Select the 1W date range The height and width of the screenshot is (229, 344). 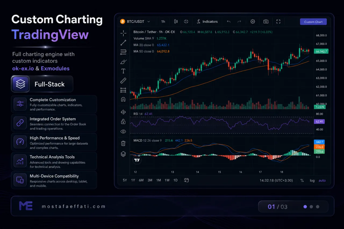tap(167, 180)
